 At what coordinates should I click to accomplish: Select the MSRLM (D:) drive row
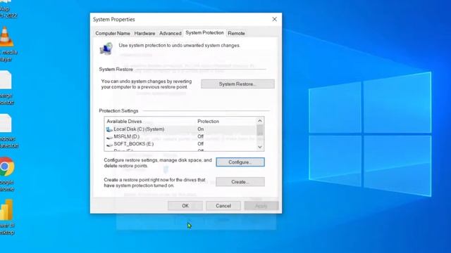pos(180,136)
